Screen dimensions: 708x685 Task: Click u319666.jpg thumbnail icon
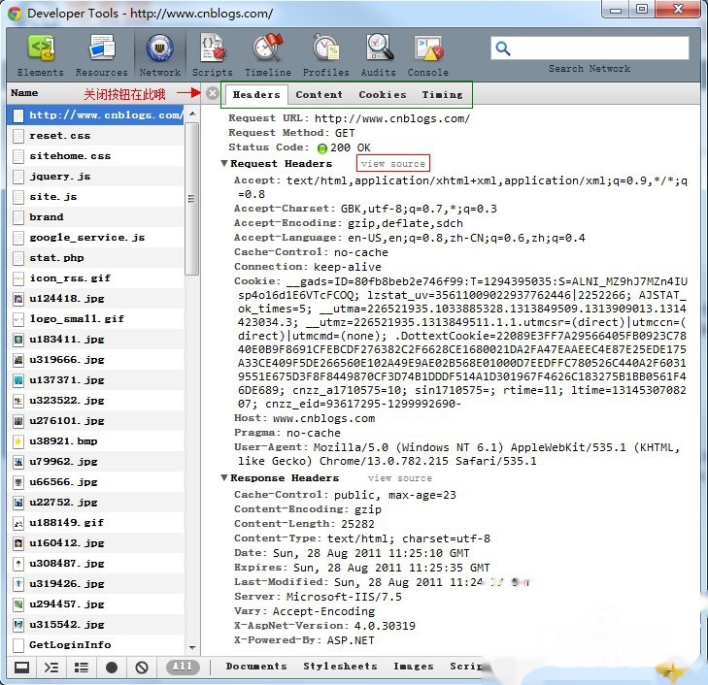click(18, 360)
